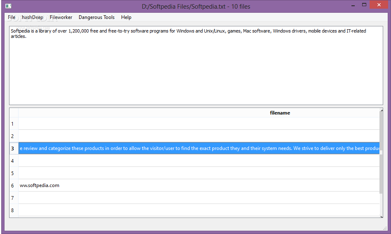This screenshot has height=234, width=391.
Task: Open the File menu
Action: point(12,17)
